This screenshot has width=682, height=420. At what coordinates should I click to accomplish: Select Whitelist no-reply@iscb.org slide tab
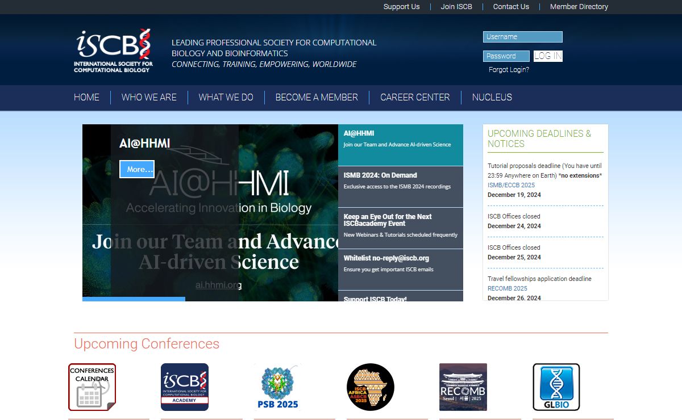[x=401, y=270]
